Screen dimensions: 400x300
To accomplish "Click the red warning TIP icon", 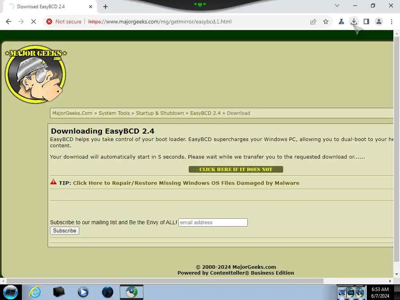I will click(x=53, y=182).
